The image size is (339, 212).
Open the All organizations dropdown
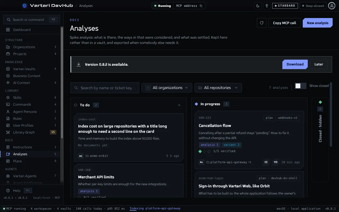[x=167, y=88]
